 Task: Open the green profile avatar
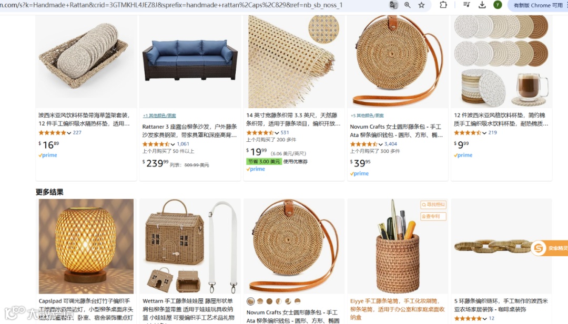498,5
